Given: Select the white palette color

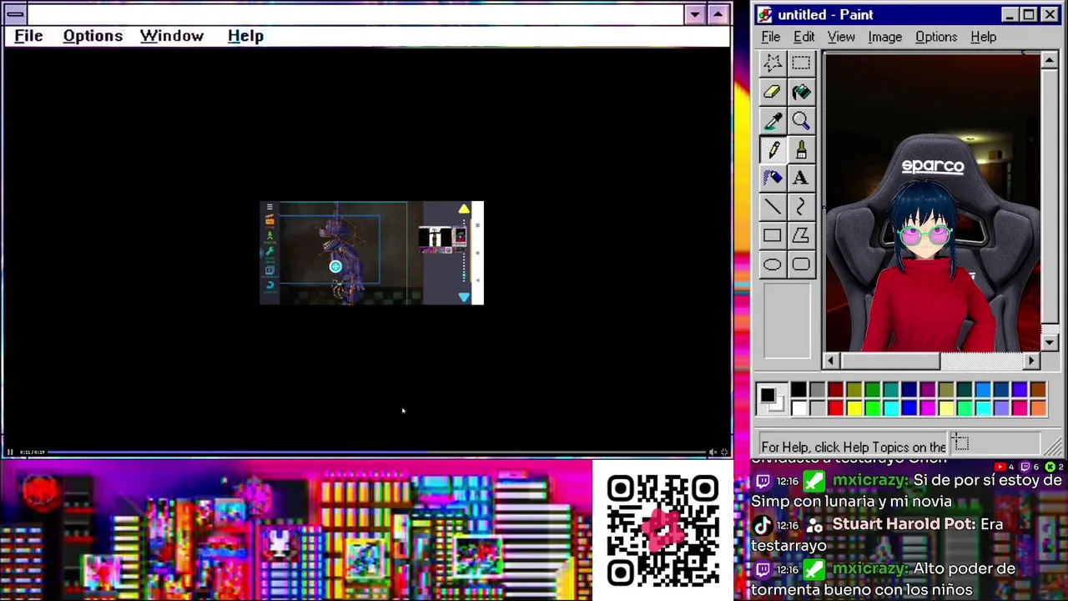Looking at the screenshot, I should [x=798, y=408].
